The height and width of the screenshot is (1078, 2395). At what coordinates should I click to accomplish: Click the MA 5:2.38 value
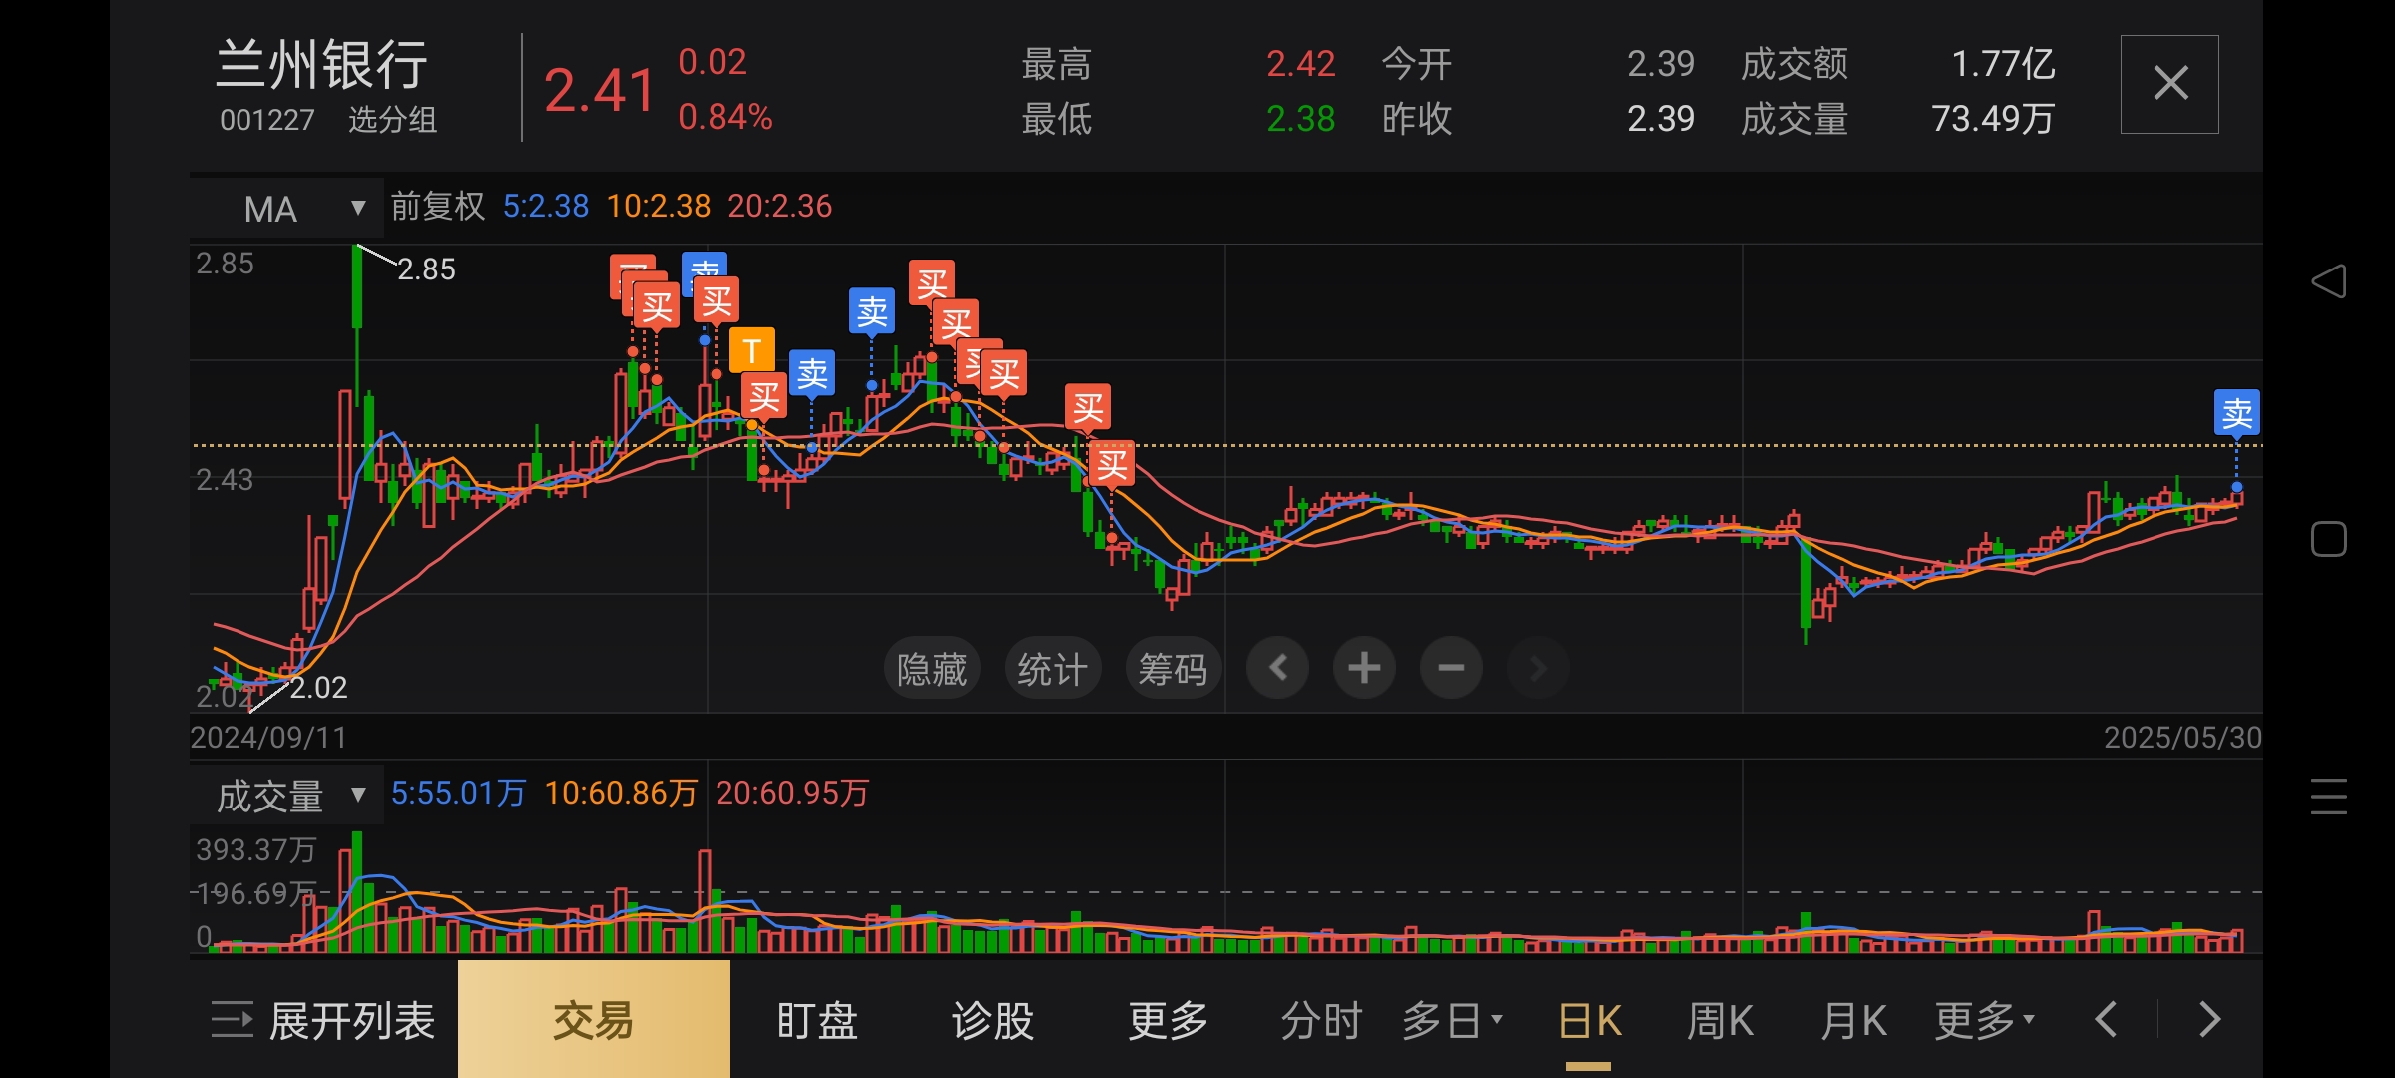[546, 206]
